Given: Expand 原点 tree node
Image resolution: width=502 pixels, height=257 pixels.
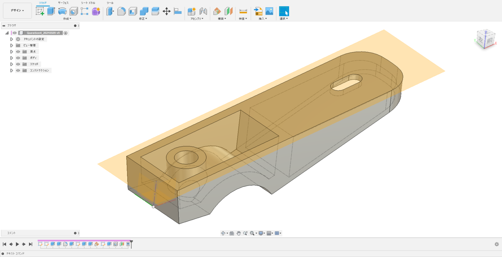Looking at the screenshot, I should 12,52.
